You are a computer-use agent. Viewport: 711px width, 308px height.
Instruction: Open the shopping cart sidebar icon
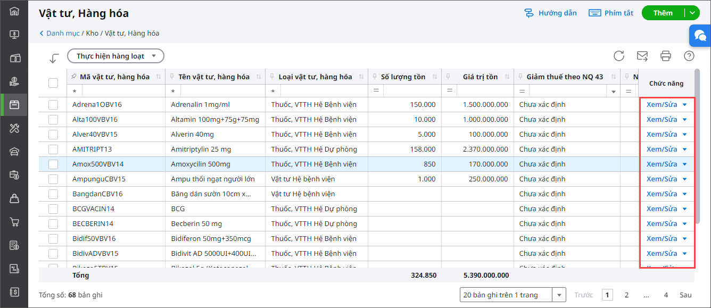(14, 222)
